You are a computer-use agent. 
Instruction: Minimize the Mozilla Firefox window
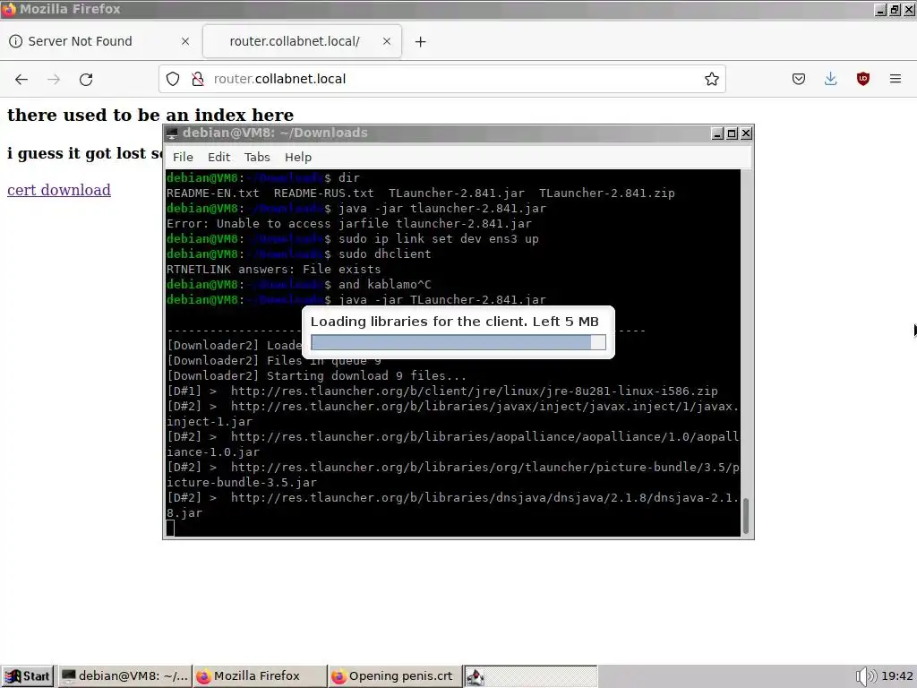click(x=881, y=10)
